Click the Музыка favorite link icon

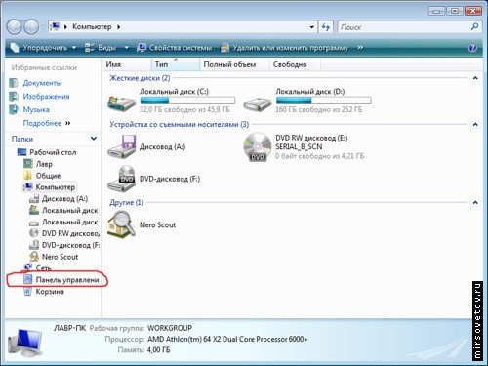point(14,109)
